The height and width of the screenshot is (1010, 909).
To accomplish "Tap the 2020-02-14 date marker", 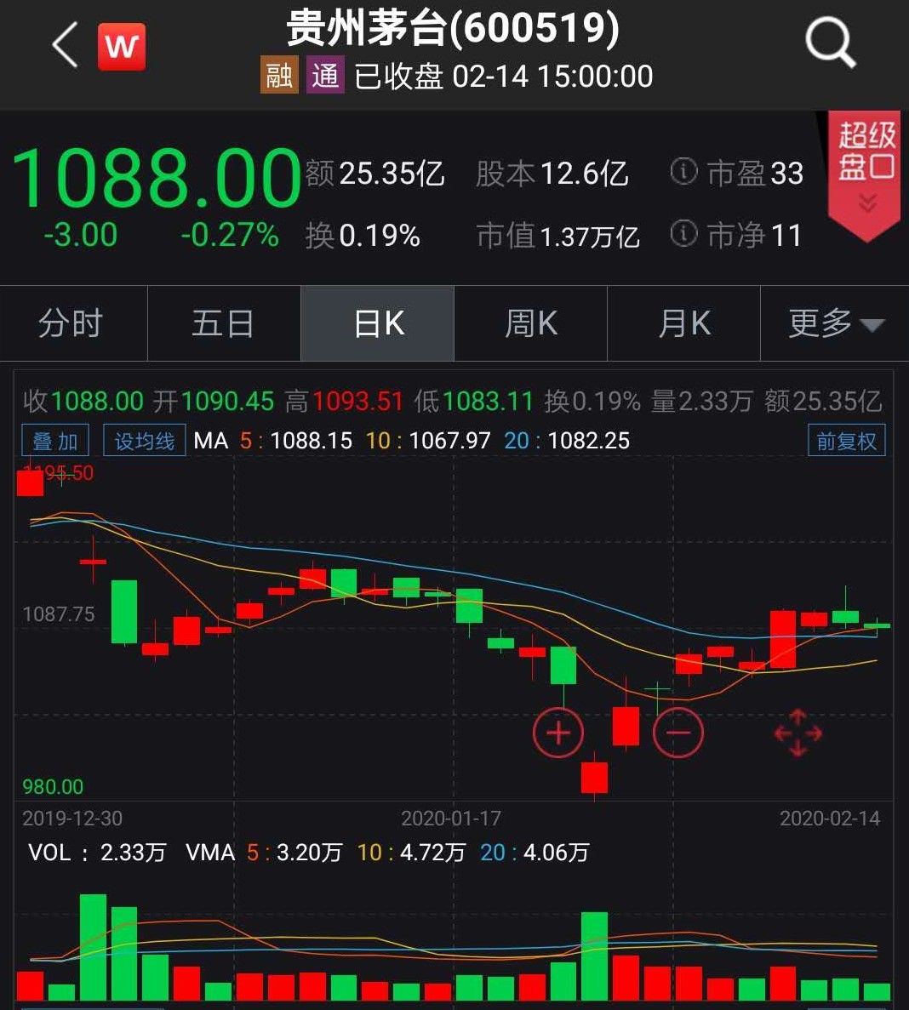I will click(830, 818).
